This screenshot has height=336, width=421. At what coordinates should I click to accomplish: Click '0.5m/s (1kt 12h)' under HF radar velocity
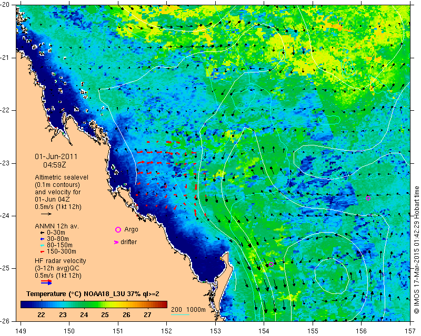click(58, 275)
